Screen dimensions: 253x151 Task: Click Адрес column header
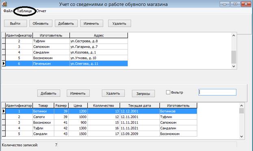pos(99,35)
